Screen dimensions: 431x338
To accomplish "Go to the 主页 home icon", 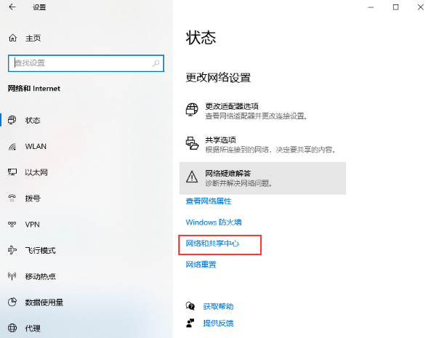I will pyautogui.click(x=12, y=38).
